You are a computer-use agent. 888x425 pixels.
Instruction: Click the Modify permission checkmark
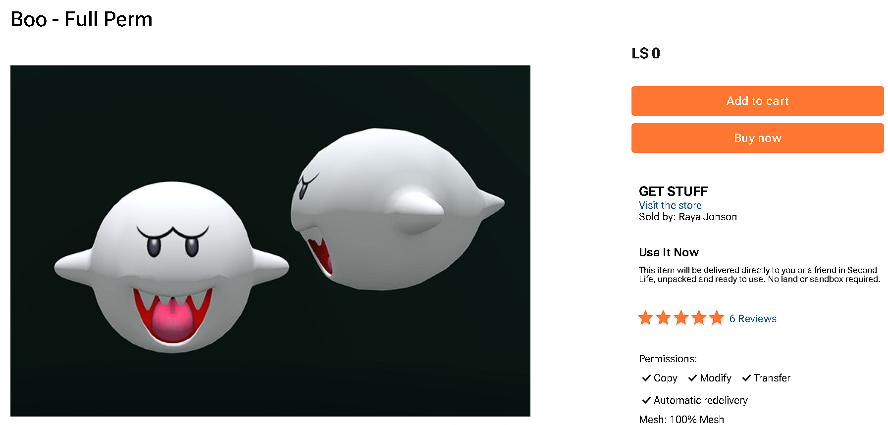tap(692, 378)
